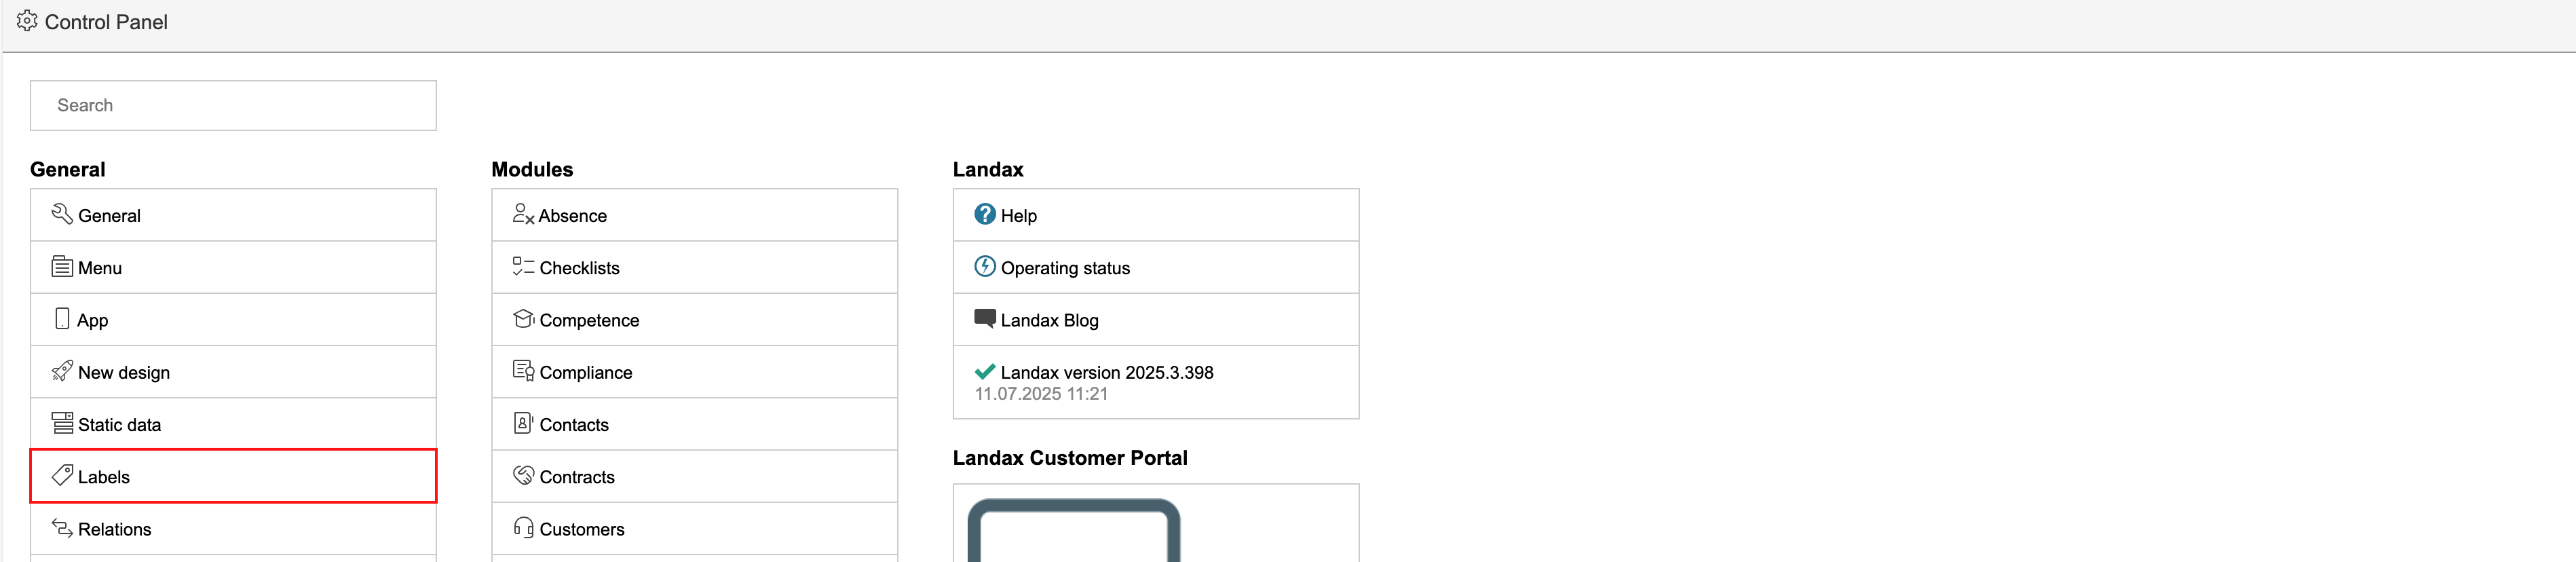The image size is (2576, 562).
Task: Click the handshake icon beside Contracts
Action: pyautogui.click(x=523, y=475)
